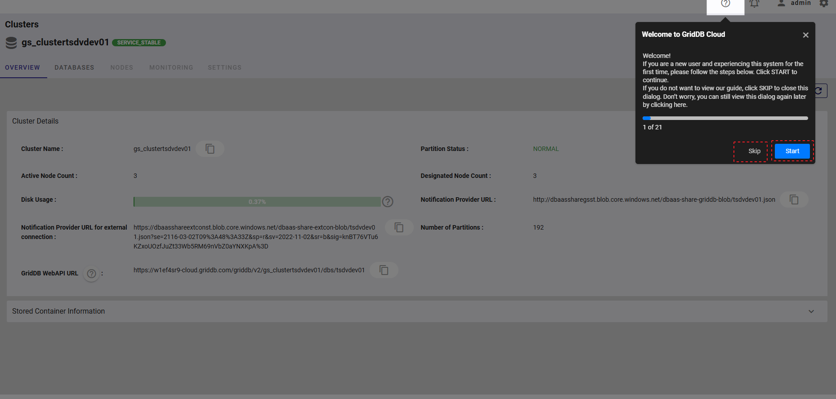Switch to the Monitoring tab
836x399 pixels.
[x=171, y=68]
